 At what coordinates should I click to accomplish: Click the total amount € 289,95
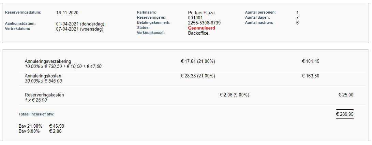(344, 114)
